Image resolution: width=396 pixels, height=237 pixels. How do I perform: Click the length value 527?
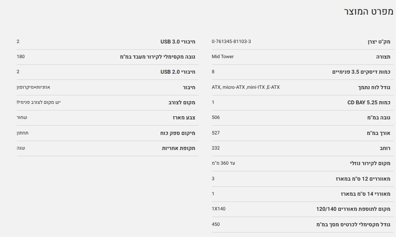pos(216,133)
